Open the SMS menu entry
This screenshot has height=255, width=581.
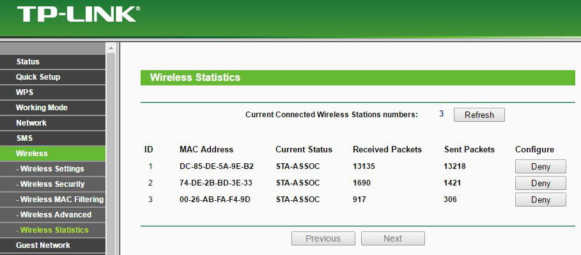[52, 138]
